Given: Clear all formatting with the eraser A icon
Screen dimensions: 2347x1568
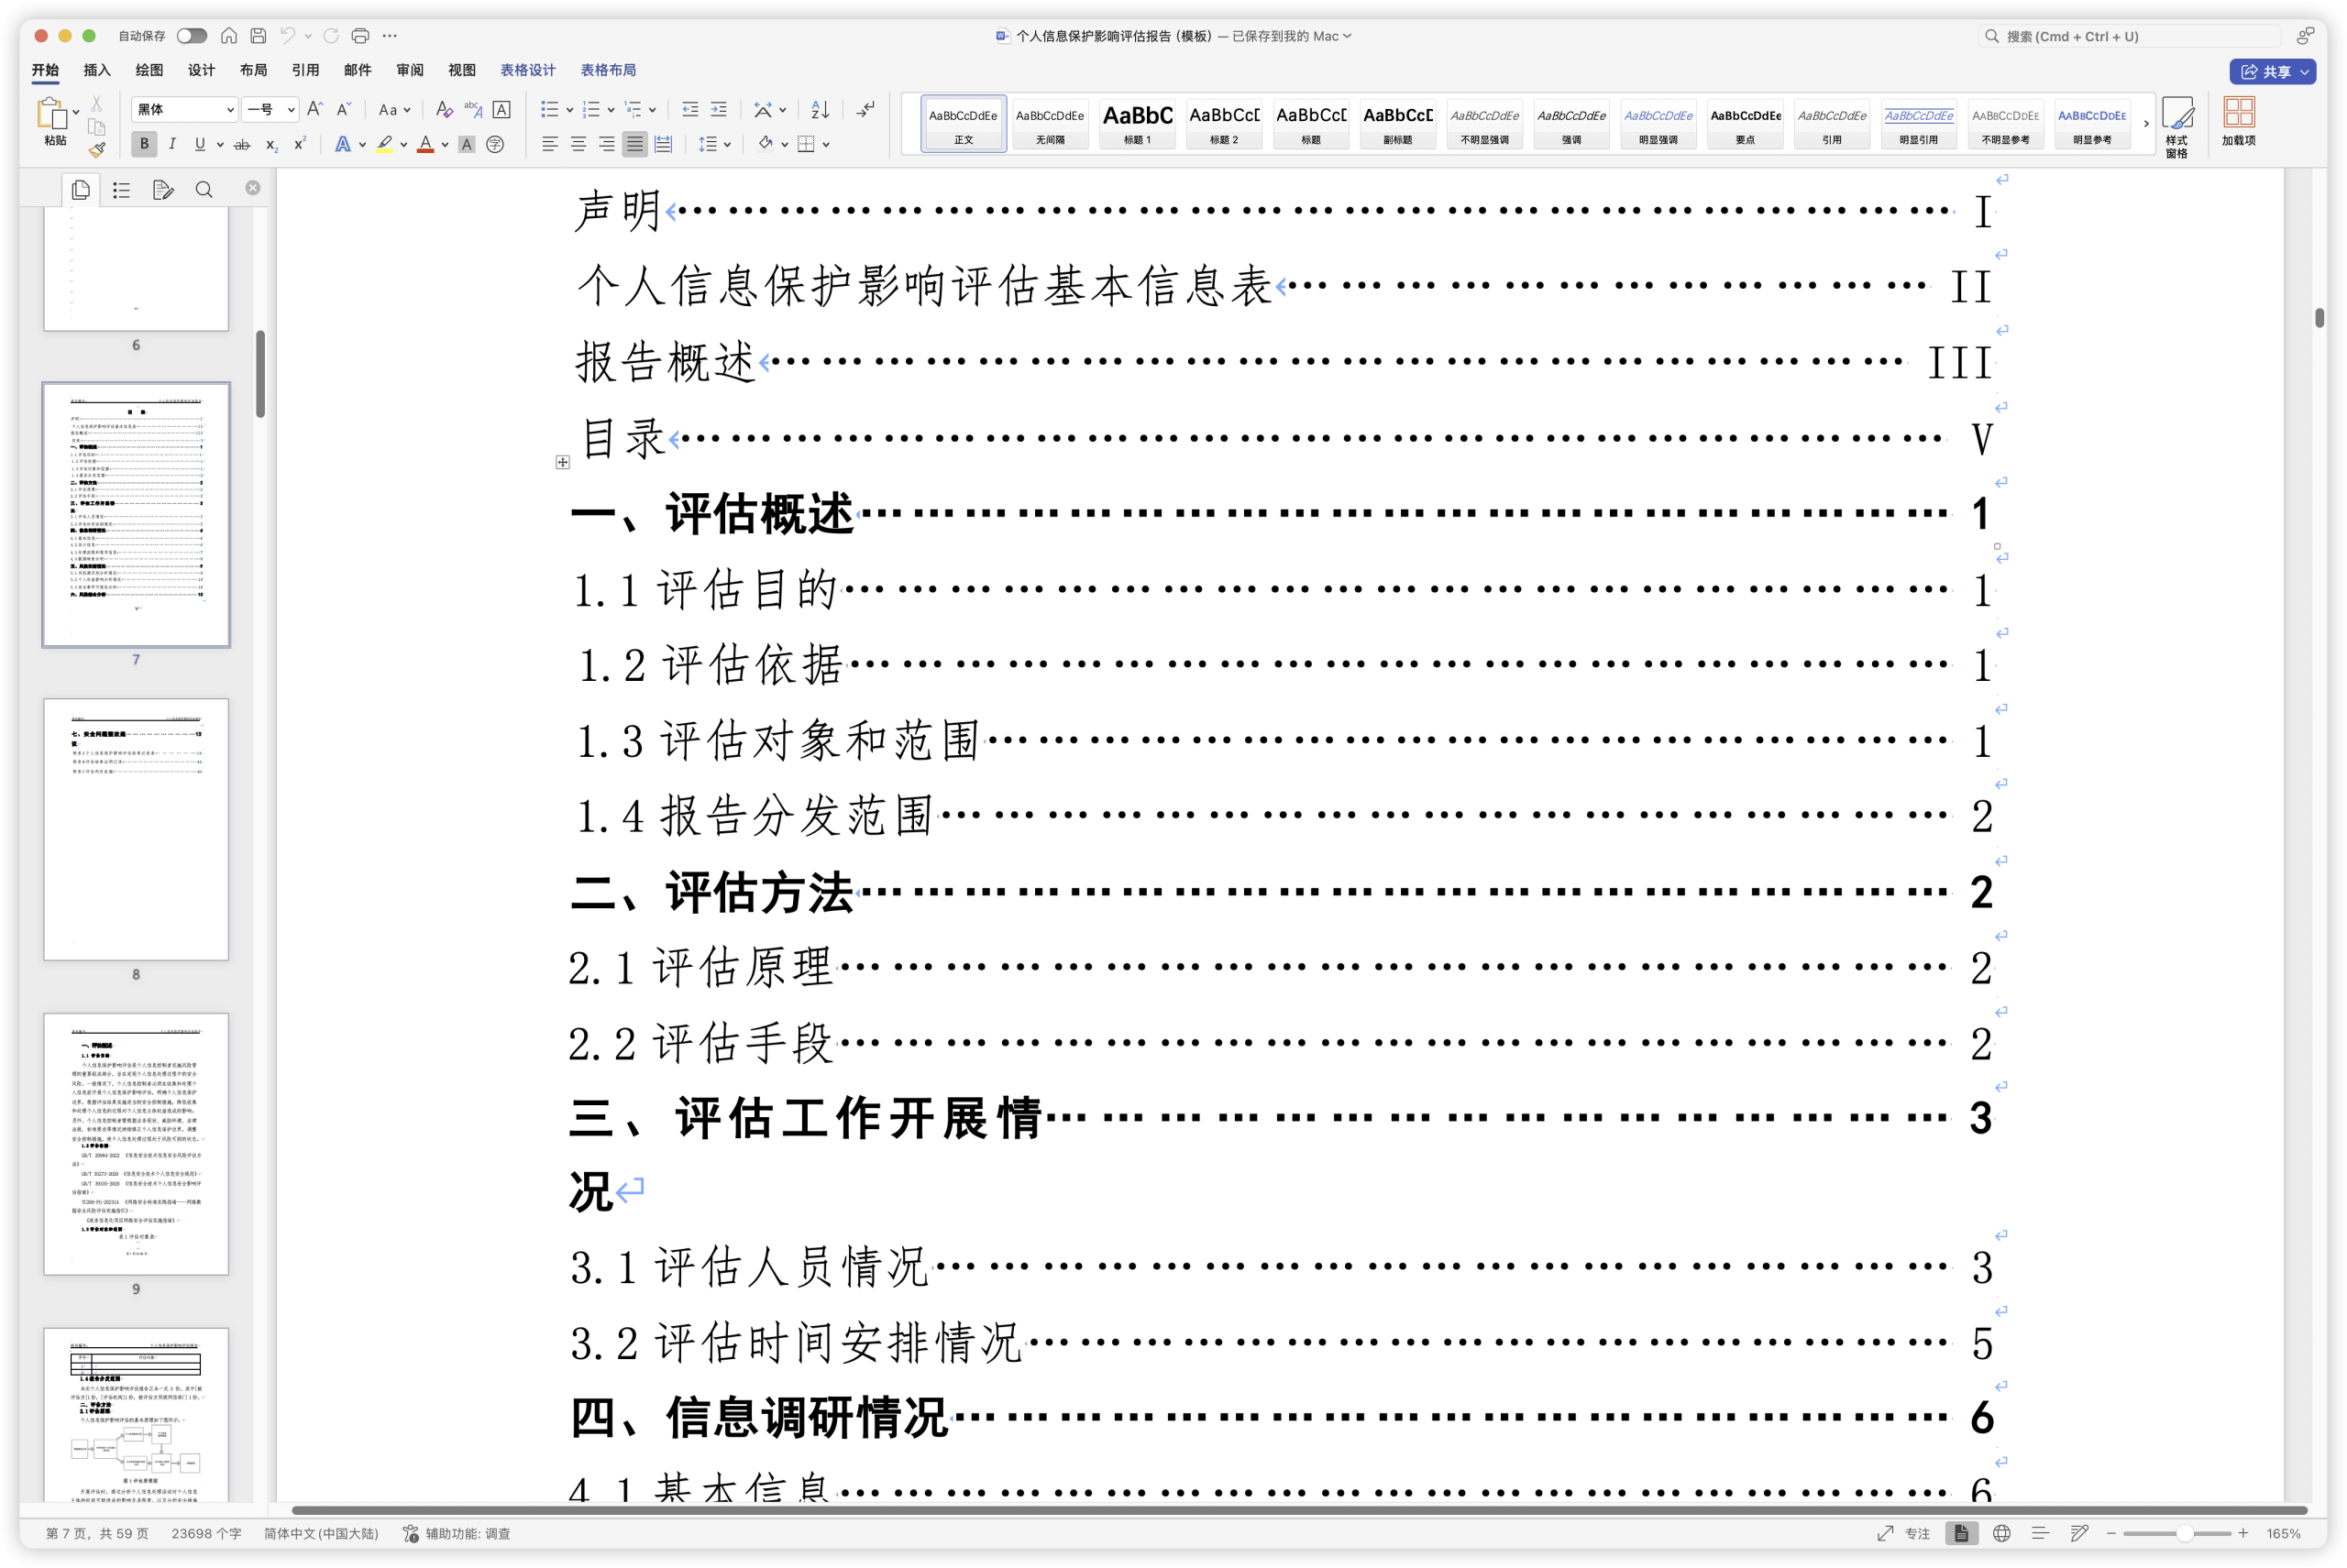Looking at the screenshot, I should point(445,109).
